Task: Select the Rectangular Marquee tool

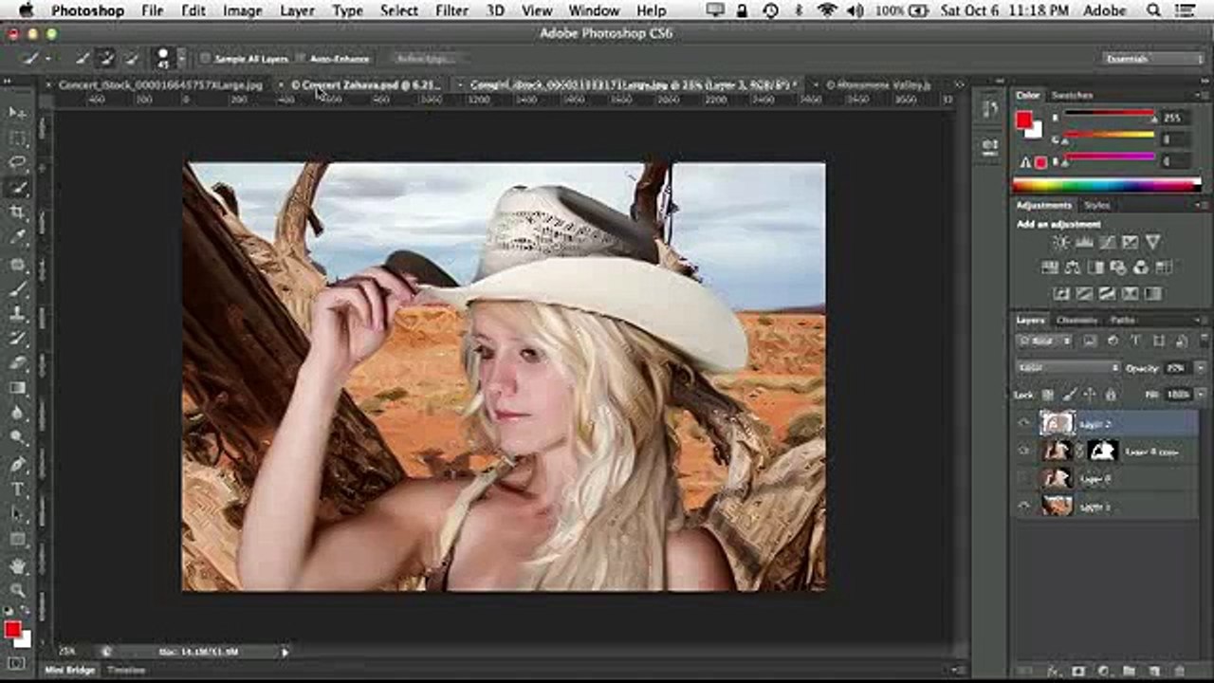Action: pos(18,138)
